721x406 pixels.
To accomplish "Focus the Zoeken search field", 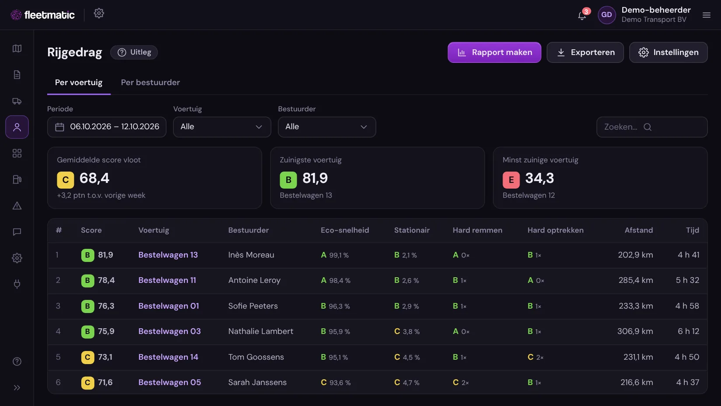I will click(x=652, y=127).
